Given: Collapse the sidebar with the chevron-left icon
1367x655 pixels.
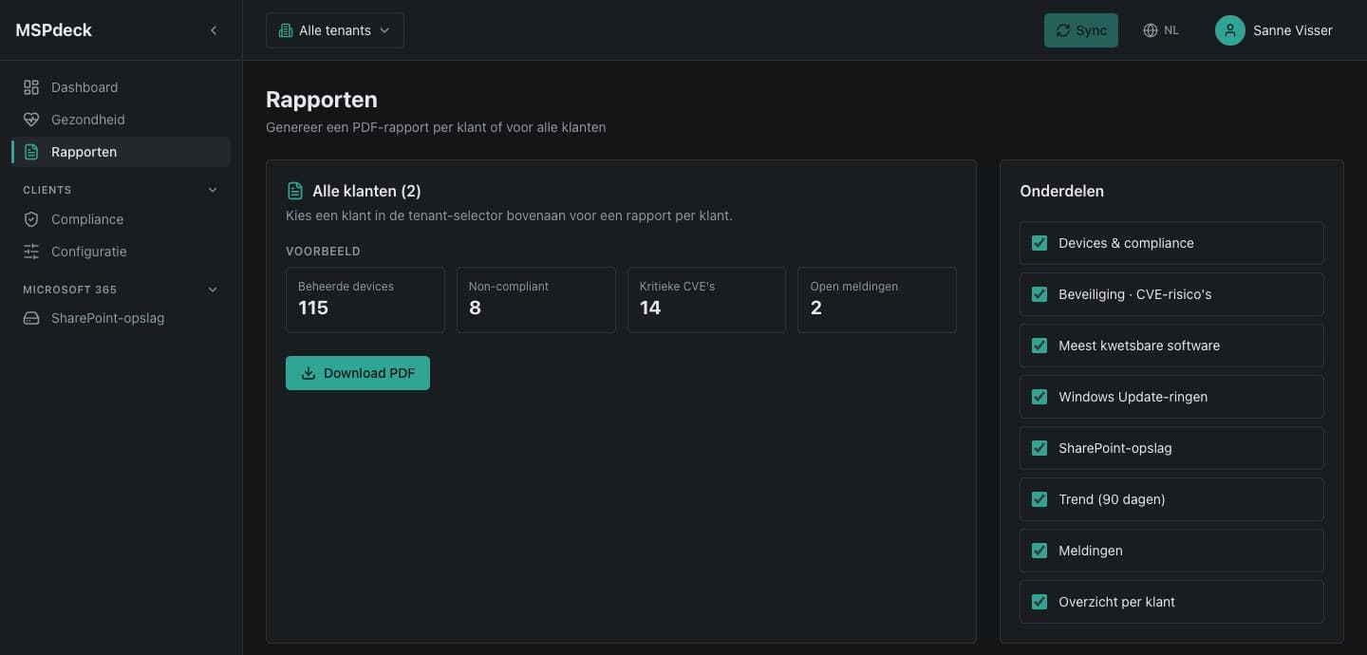Looking at the screenshot, I should point(214,30).
